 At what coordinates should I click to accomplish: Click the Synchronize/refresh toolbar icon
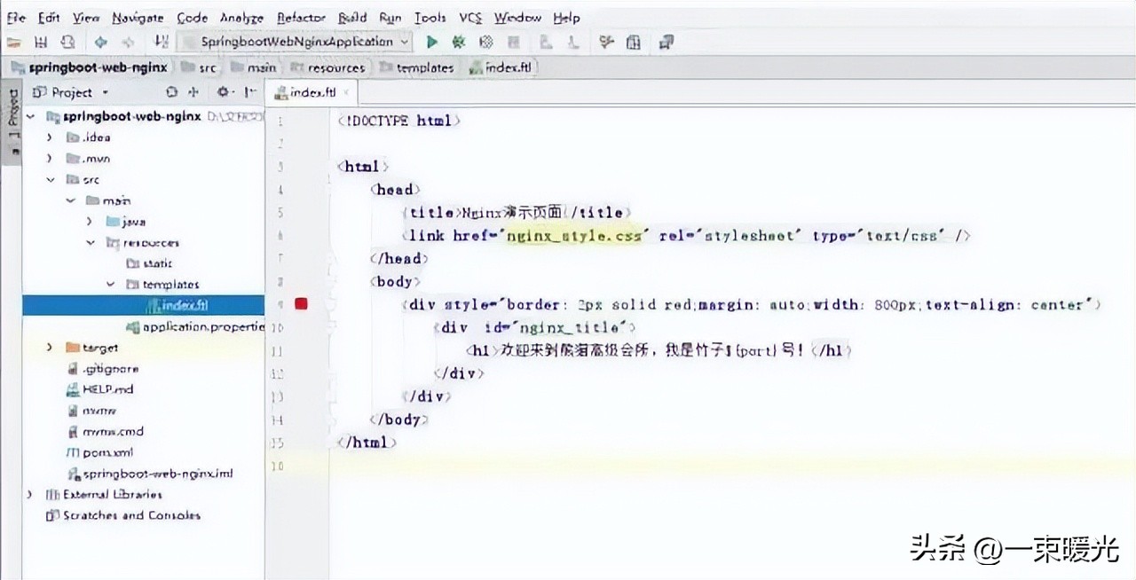[67, 42]
